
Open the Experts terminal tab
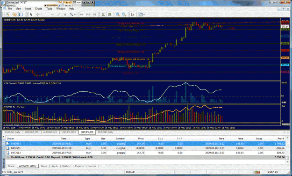click(79, 166)
